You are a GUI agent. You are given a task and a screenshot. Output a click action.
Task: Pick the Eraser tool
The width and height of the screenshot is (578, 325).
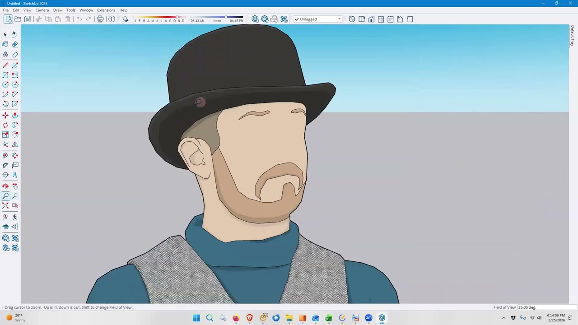15,44
